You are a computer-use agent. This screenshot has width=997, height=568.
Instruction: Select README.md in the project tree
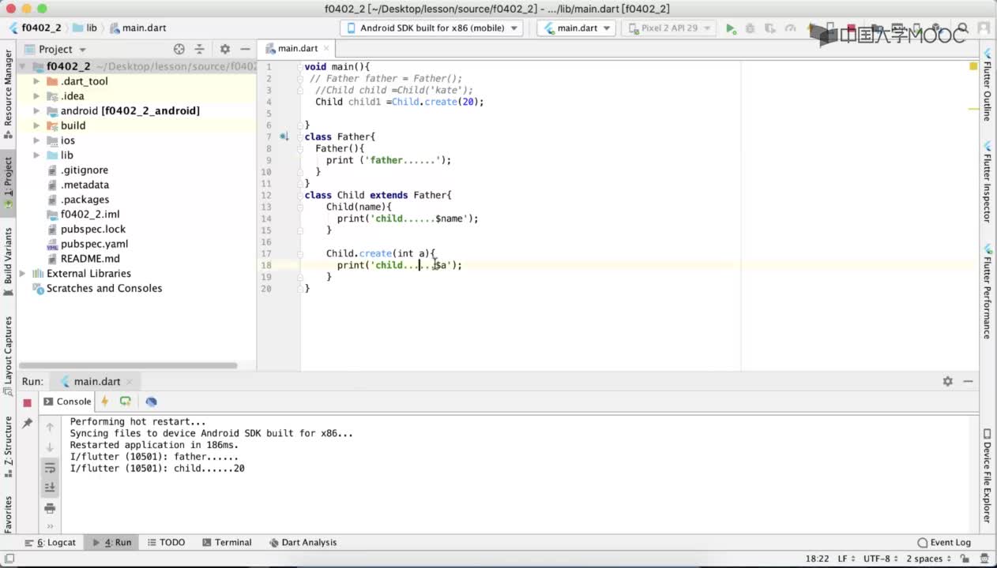pyautogui.click(x=90, y=259)
